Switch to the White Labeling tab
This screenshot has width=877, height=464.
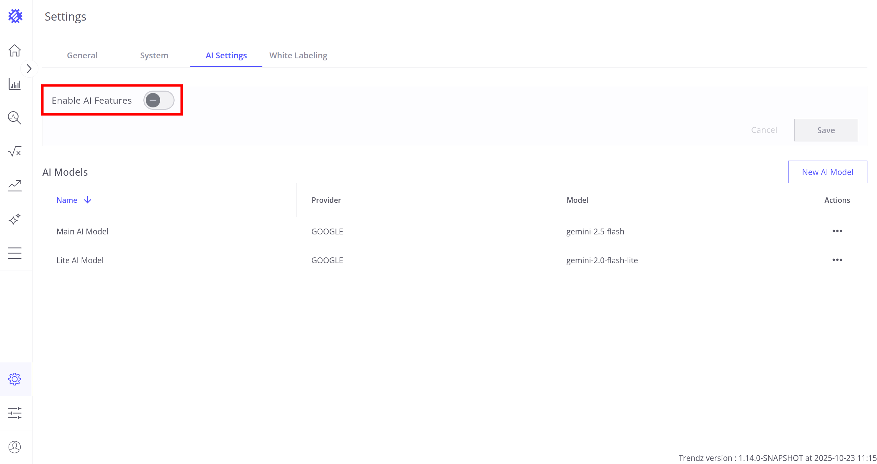(x=298, y=56)
